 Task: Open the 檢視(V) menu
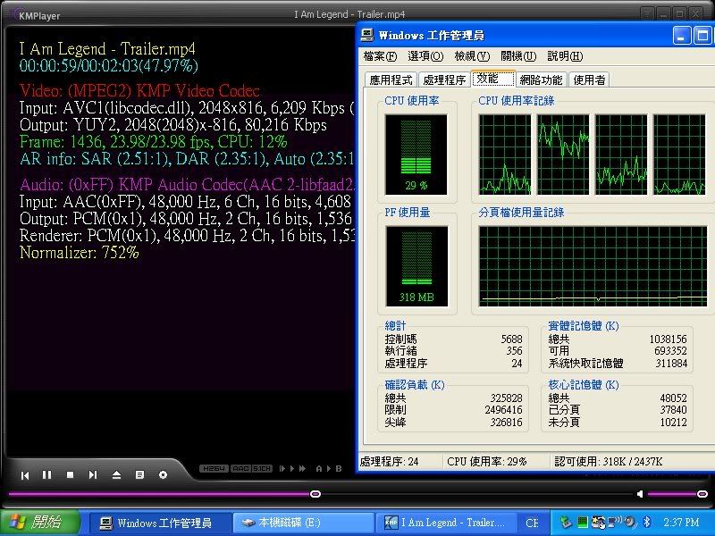point(472,56)
